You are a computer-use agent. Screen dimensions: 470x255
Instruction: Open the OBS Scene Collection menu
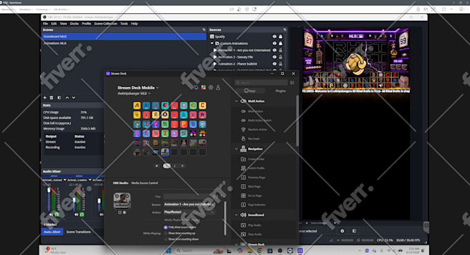point(106,23)
